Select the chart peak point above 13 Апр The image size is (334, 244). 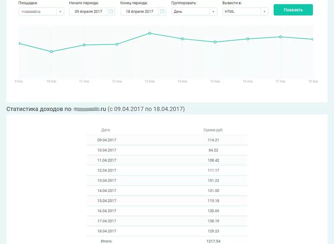coord(149,33)
